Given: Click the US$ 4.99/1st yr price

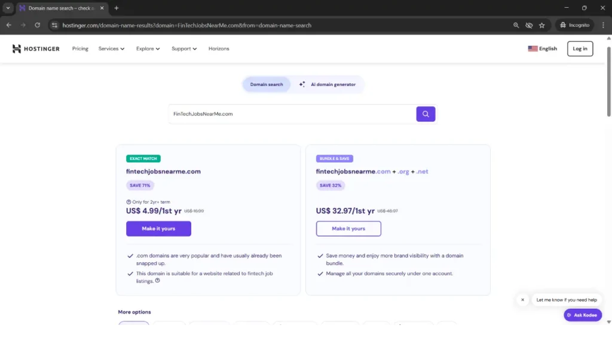Looking at the screenshot, I should point(154,211).
